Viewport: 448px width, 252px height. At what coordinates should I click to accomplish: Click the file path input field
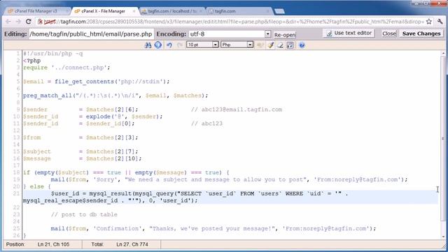(x=91, y=34)
